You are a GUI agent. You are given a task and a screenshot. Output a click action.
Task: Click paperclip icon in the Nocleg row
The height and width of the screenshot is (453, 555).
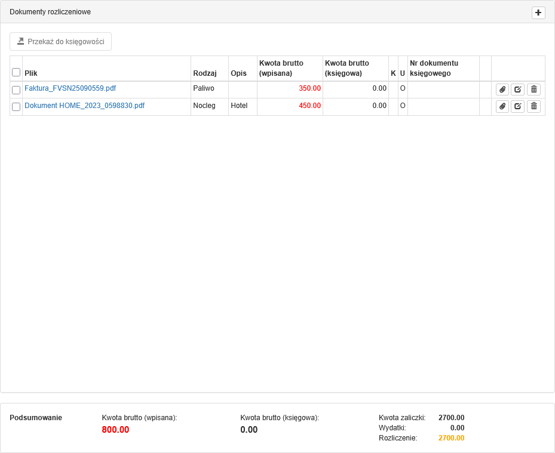click(502, 107)
